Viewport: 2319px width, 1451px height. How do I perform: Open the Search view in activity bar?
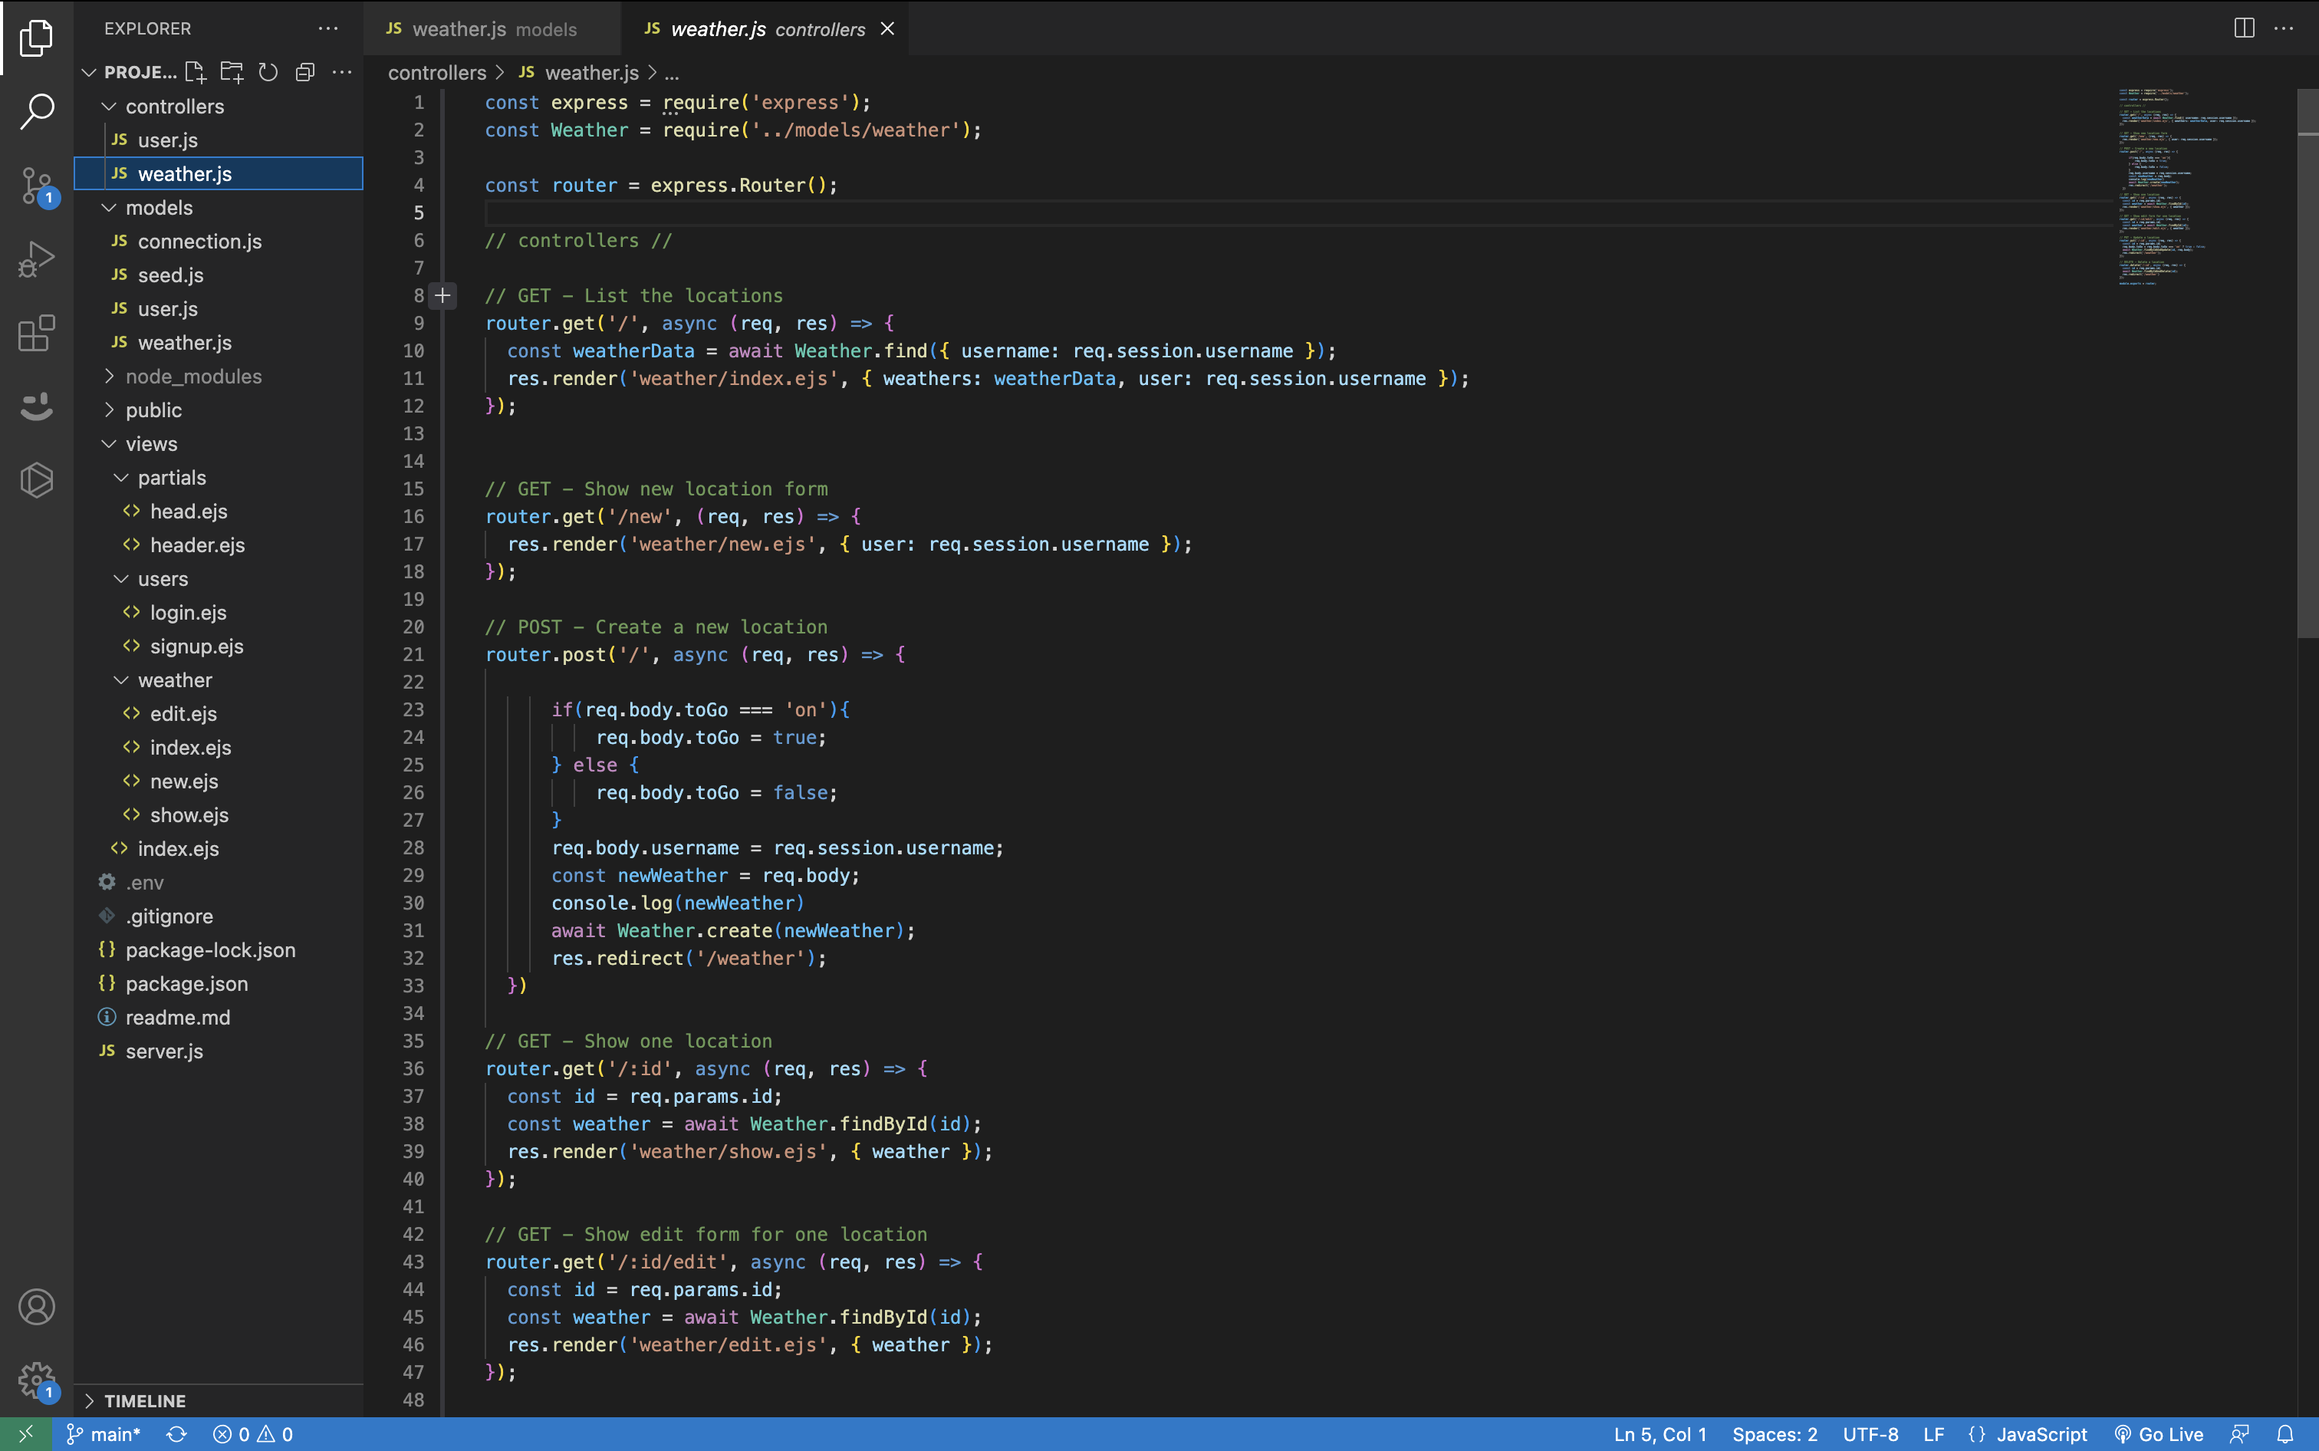click(37, 111)
